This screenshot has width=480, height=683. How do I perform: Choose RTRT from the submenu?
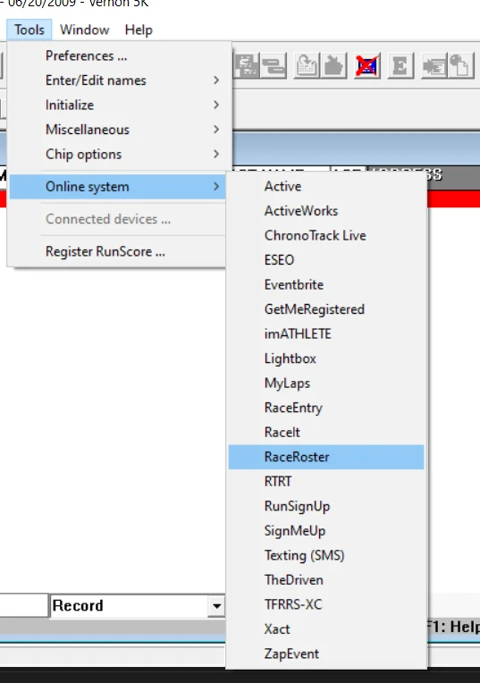[326, 481]
